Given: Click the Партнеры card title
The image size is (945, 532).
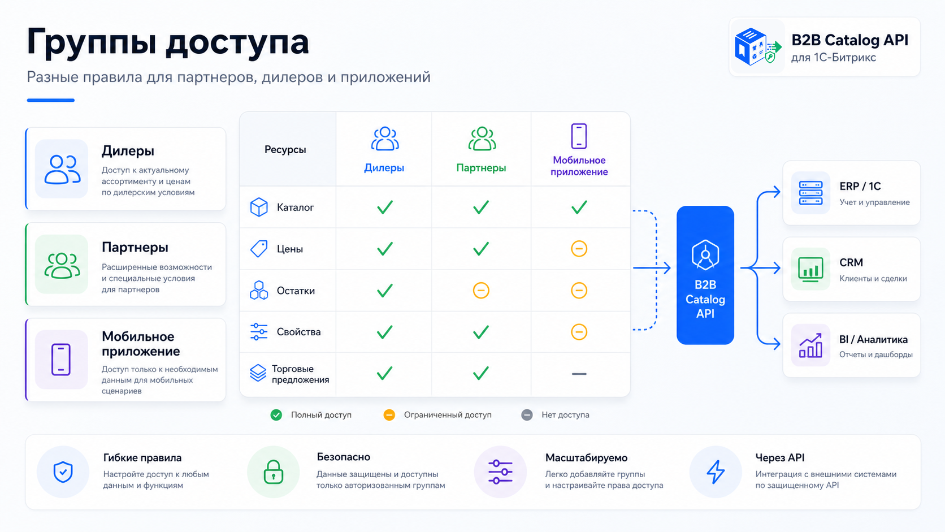Looking at the screenshot, I should click(135, 247).
